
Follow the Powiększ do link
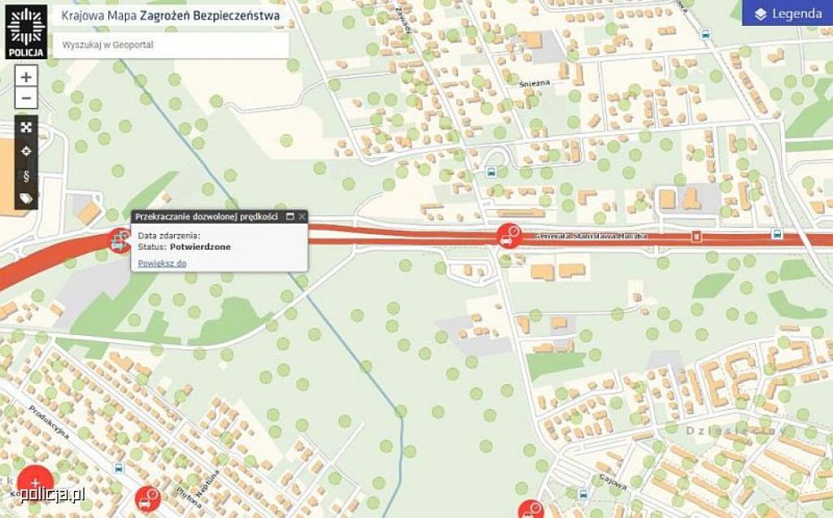coord(162,263)
